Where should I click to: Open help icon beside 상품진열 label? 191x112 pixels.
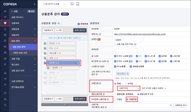100,84
